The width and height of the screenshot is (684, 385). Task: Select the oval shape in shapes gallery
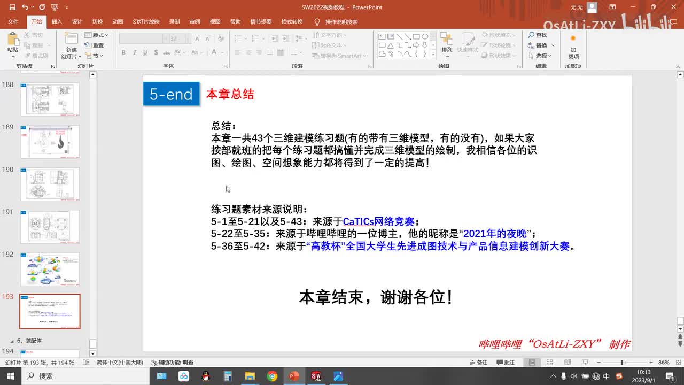tap(425, 37)
